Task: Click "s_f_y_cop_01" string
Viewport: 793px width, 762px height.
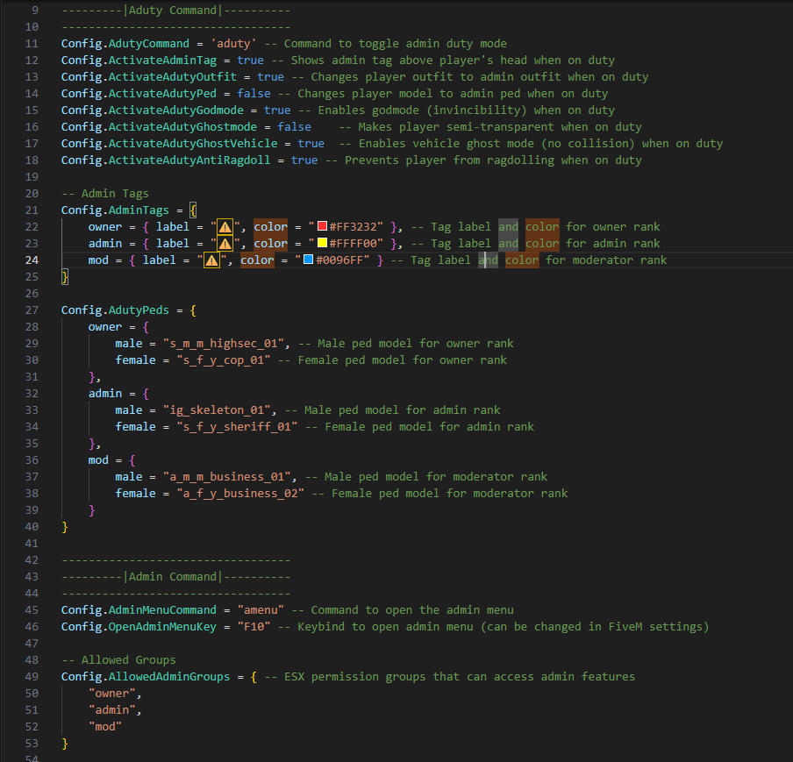Action: tap(224, 360)
